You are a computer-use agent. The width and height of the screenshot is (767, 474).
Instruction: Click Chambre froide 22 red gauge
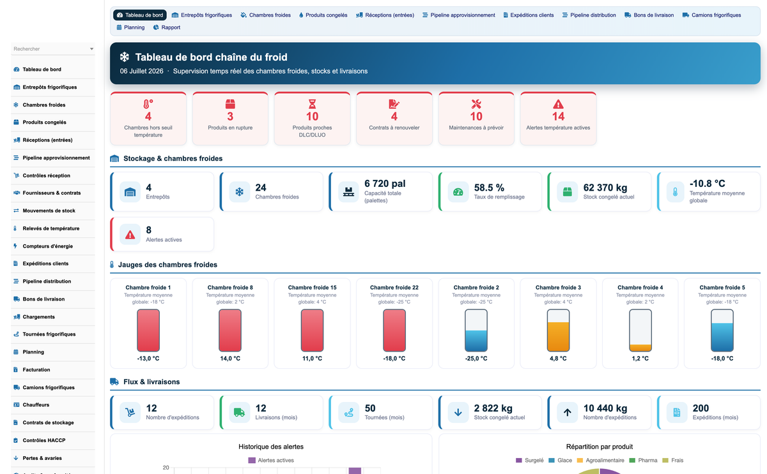point(394,330)
